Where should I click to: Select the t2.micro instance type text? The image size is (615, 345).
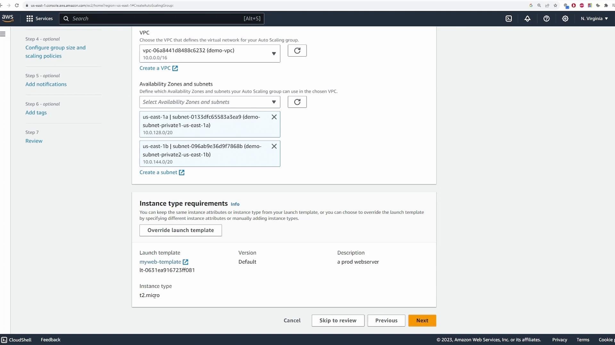[150, 295]
